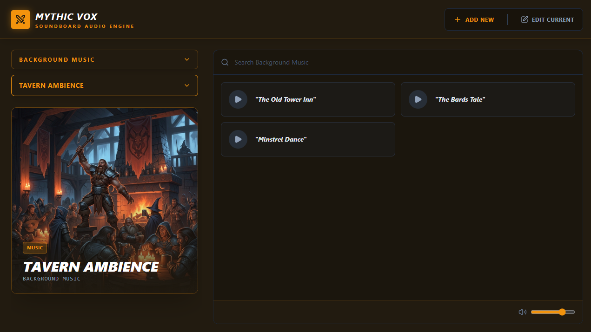Click the Tavern Ambience artwork image
591x332 pixels.
105,186
